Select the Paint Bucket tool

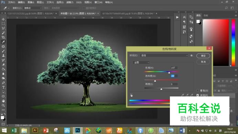coord(3,69)
